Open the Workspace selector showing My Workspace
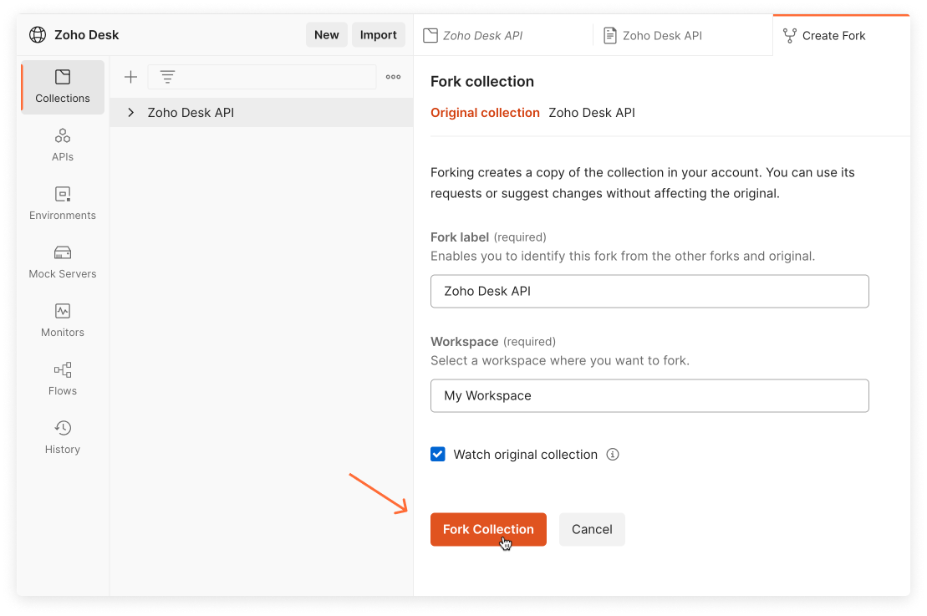Screen dimensions: 927x616 tap(649, 395)
